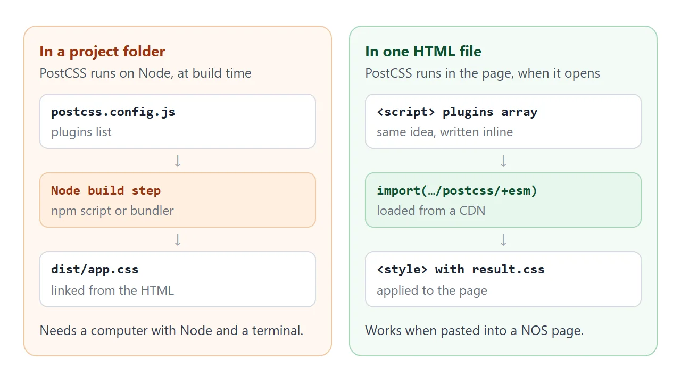
Task: Click the dist/app.css card
Action: [178, 279]
